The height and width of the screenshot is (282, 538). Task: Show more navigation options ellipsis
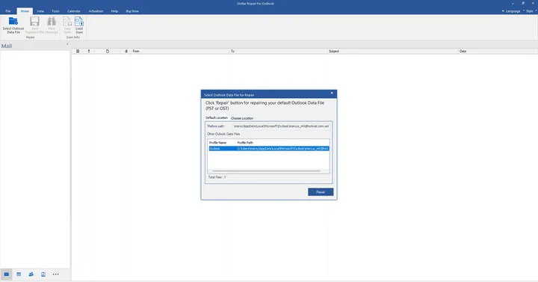pos(55,274)
